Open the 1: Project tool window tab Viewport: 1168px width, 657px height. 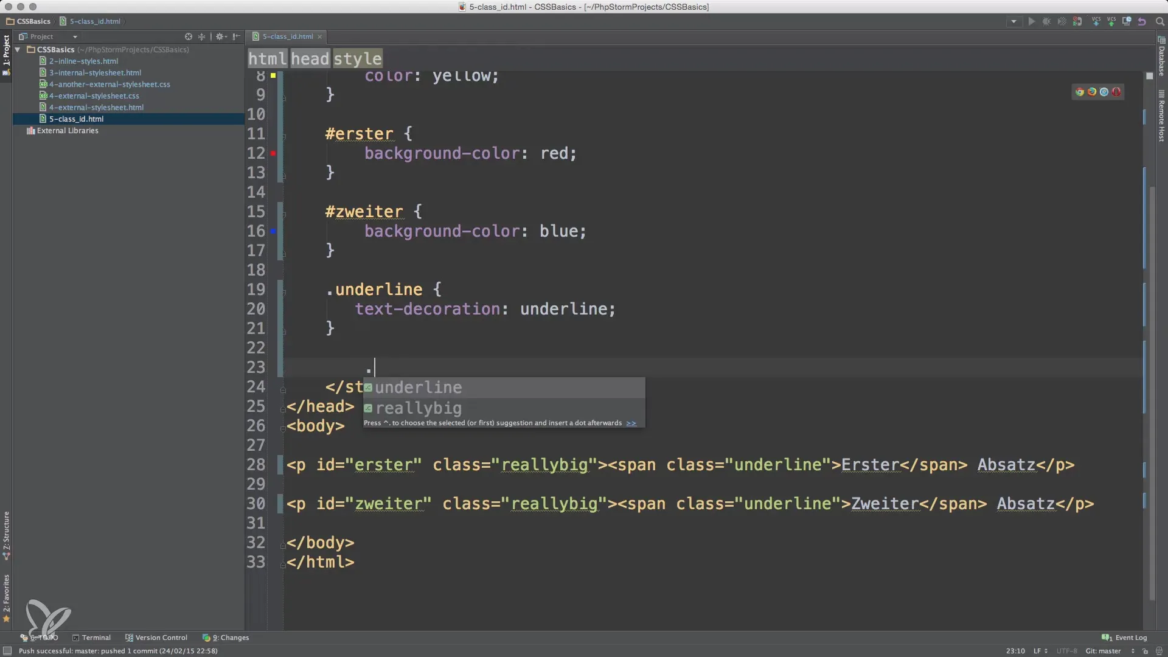6,55
